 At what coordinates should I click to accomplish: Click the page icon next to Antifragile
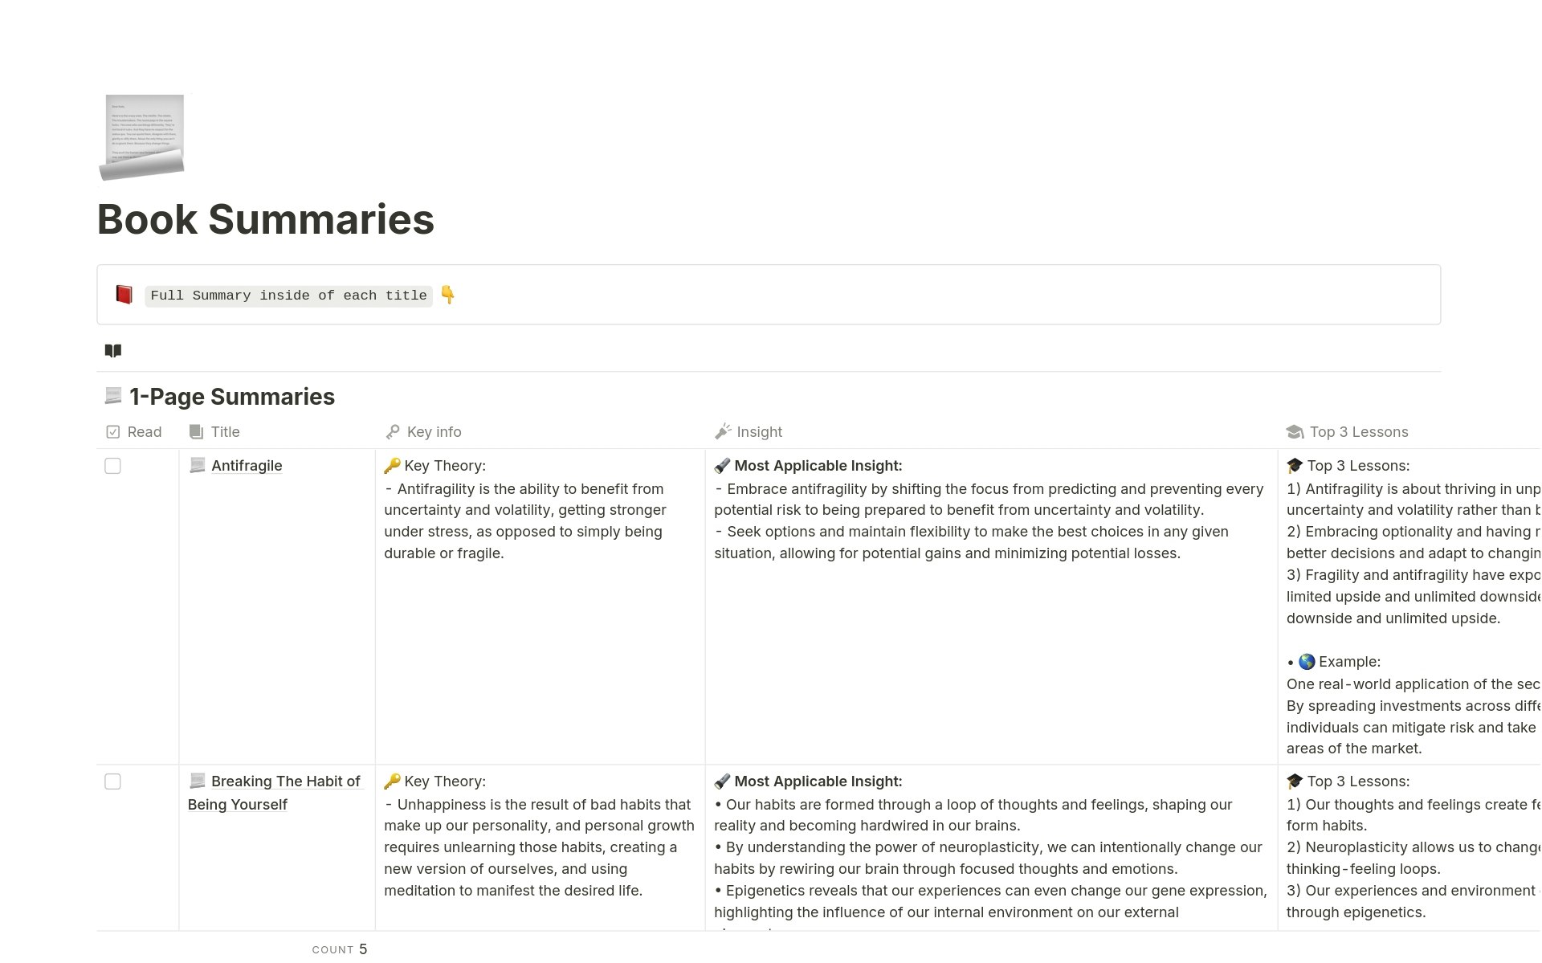pyautogui.click(x=197, y=465)
